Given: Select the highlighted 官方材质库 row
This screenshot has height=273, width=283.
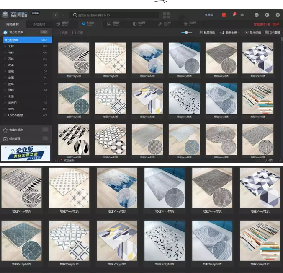Looking at the screenshot, I should [x=28, y=40].
